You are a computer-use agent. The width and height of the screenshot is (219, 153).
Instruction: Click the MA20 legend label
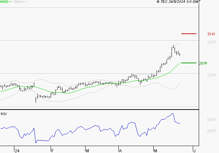click(x=4, y=1)
